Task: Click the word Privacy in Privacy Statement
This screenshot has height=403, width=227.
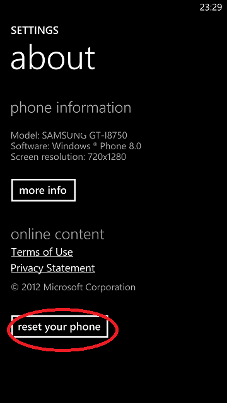Action: click(x=27, y=268)
